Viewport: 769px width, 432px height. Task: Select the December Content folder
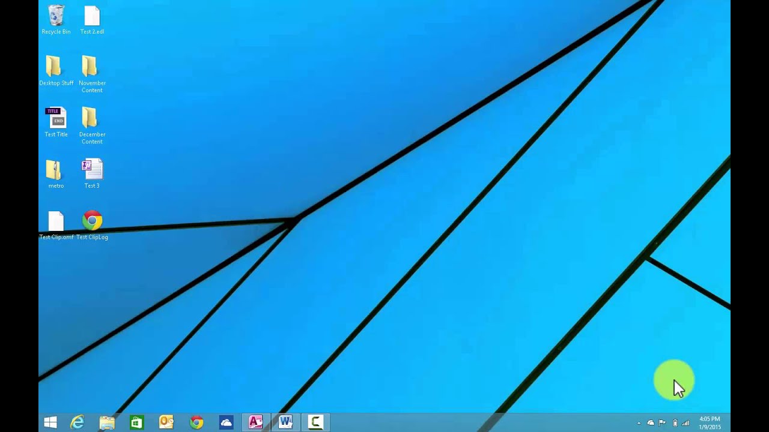coord(92,126)
